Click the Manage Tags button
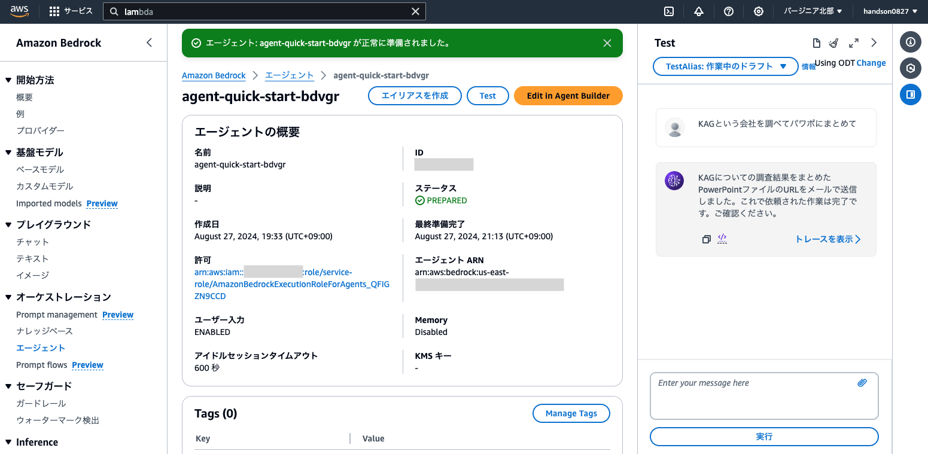The height and width of the screenshot is (454, 928). pos(571,413)
